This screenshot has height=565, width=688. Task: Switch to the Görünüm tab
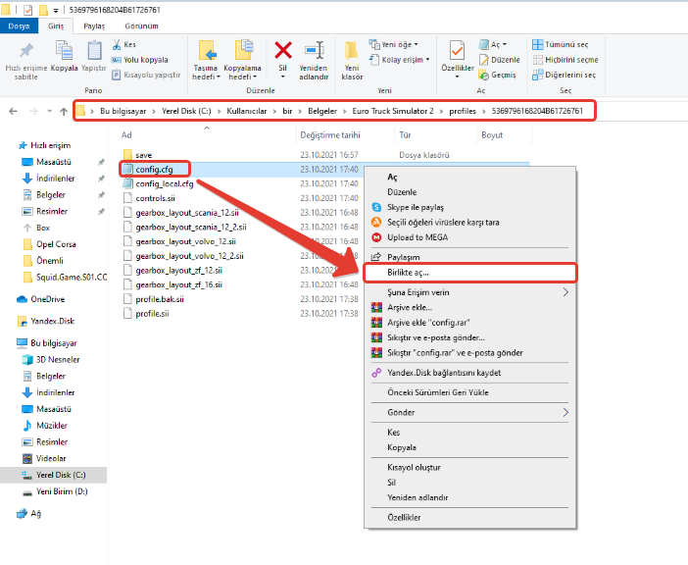141,26
